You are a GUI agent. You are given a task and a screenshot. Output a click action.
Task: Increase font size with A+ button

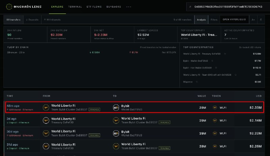click(253, 20)
